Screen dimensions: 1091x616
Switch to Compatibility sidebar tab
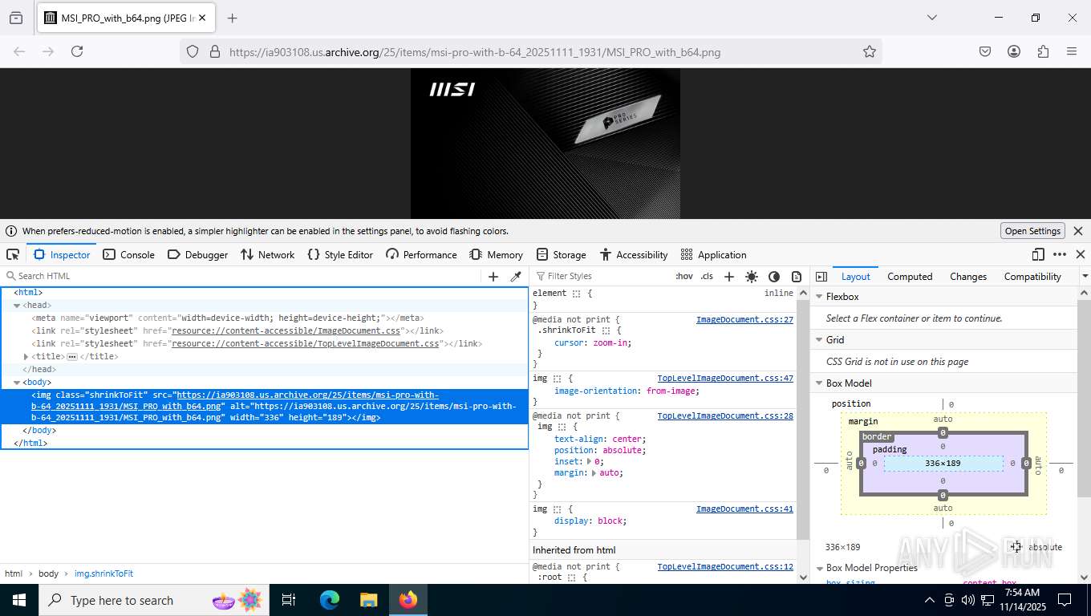pos(1032,277)
